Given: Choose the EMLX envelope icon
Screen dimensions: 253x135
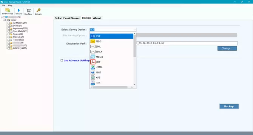Looking at the screenshot, I should [93, 52].
